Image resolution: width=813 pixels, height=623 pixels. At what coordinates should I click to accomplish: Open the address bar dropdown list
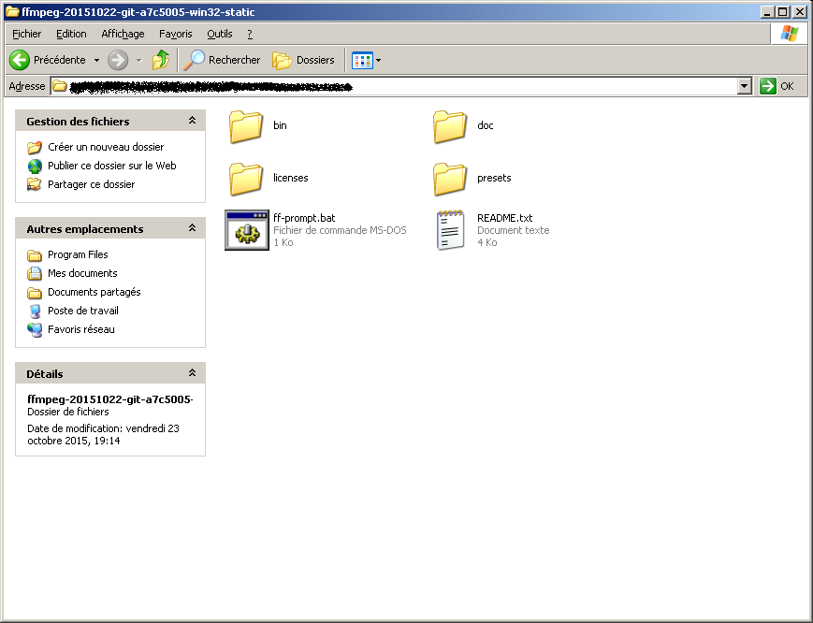pyautogui.click(x=745, y=86)
